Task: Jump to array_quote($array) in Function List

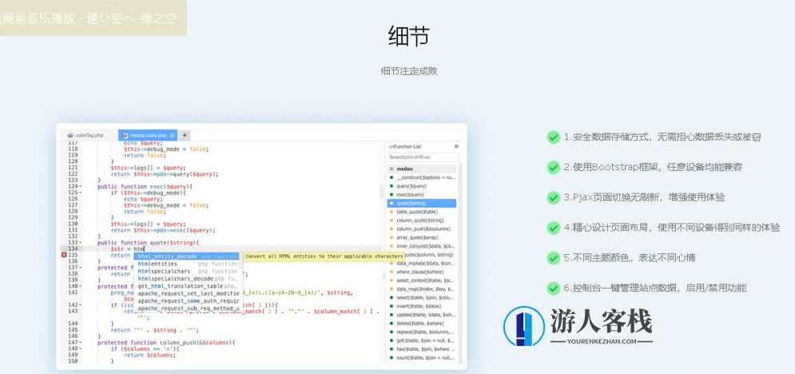Action: (422, 237)
